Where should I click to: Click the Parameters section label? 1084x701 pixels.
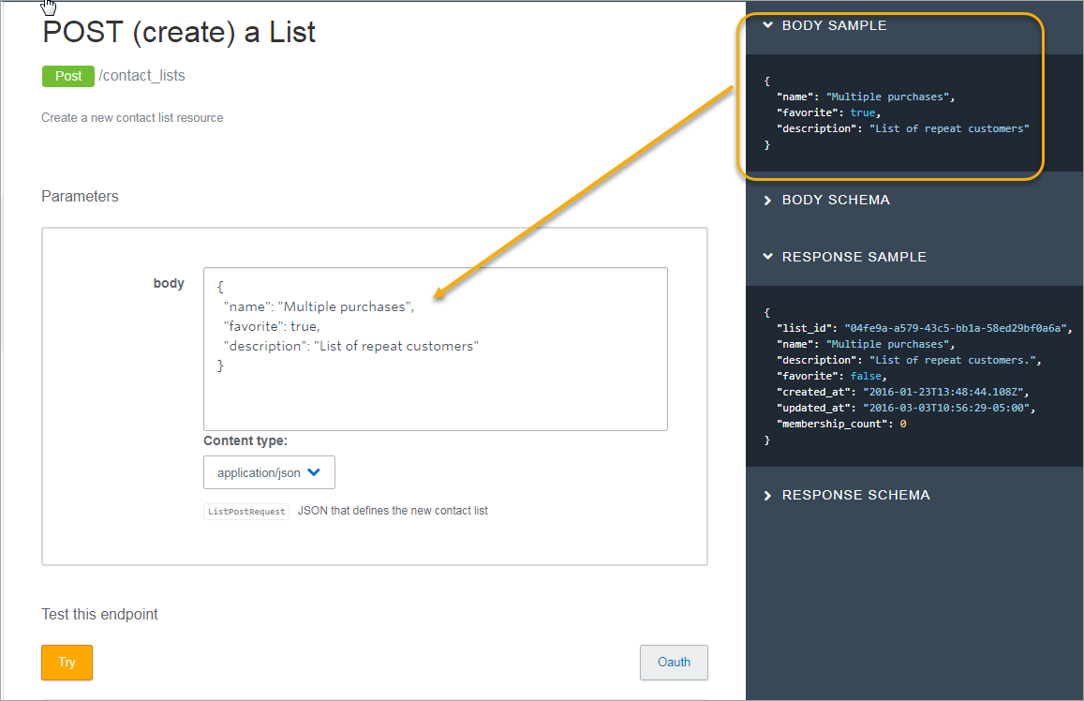(x=80, y=196)
